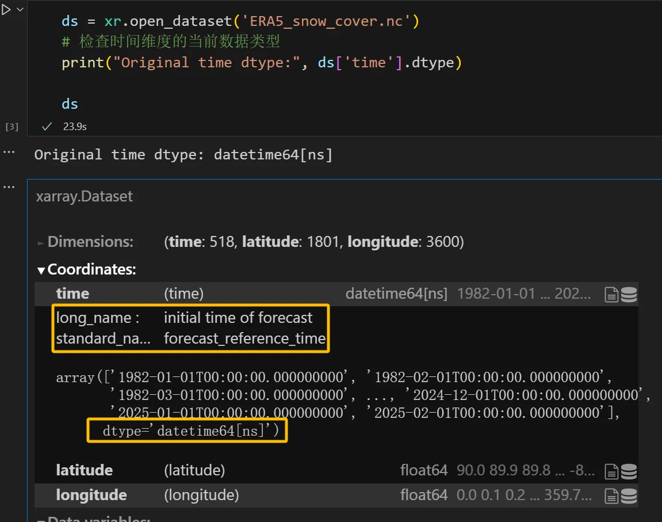Click the xarray.Dataset header label
Image resolution: width=662 pixels, height=522 pixels.
click(84, 196)
